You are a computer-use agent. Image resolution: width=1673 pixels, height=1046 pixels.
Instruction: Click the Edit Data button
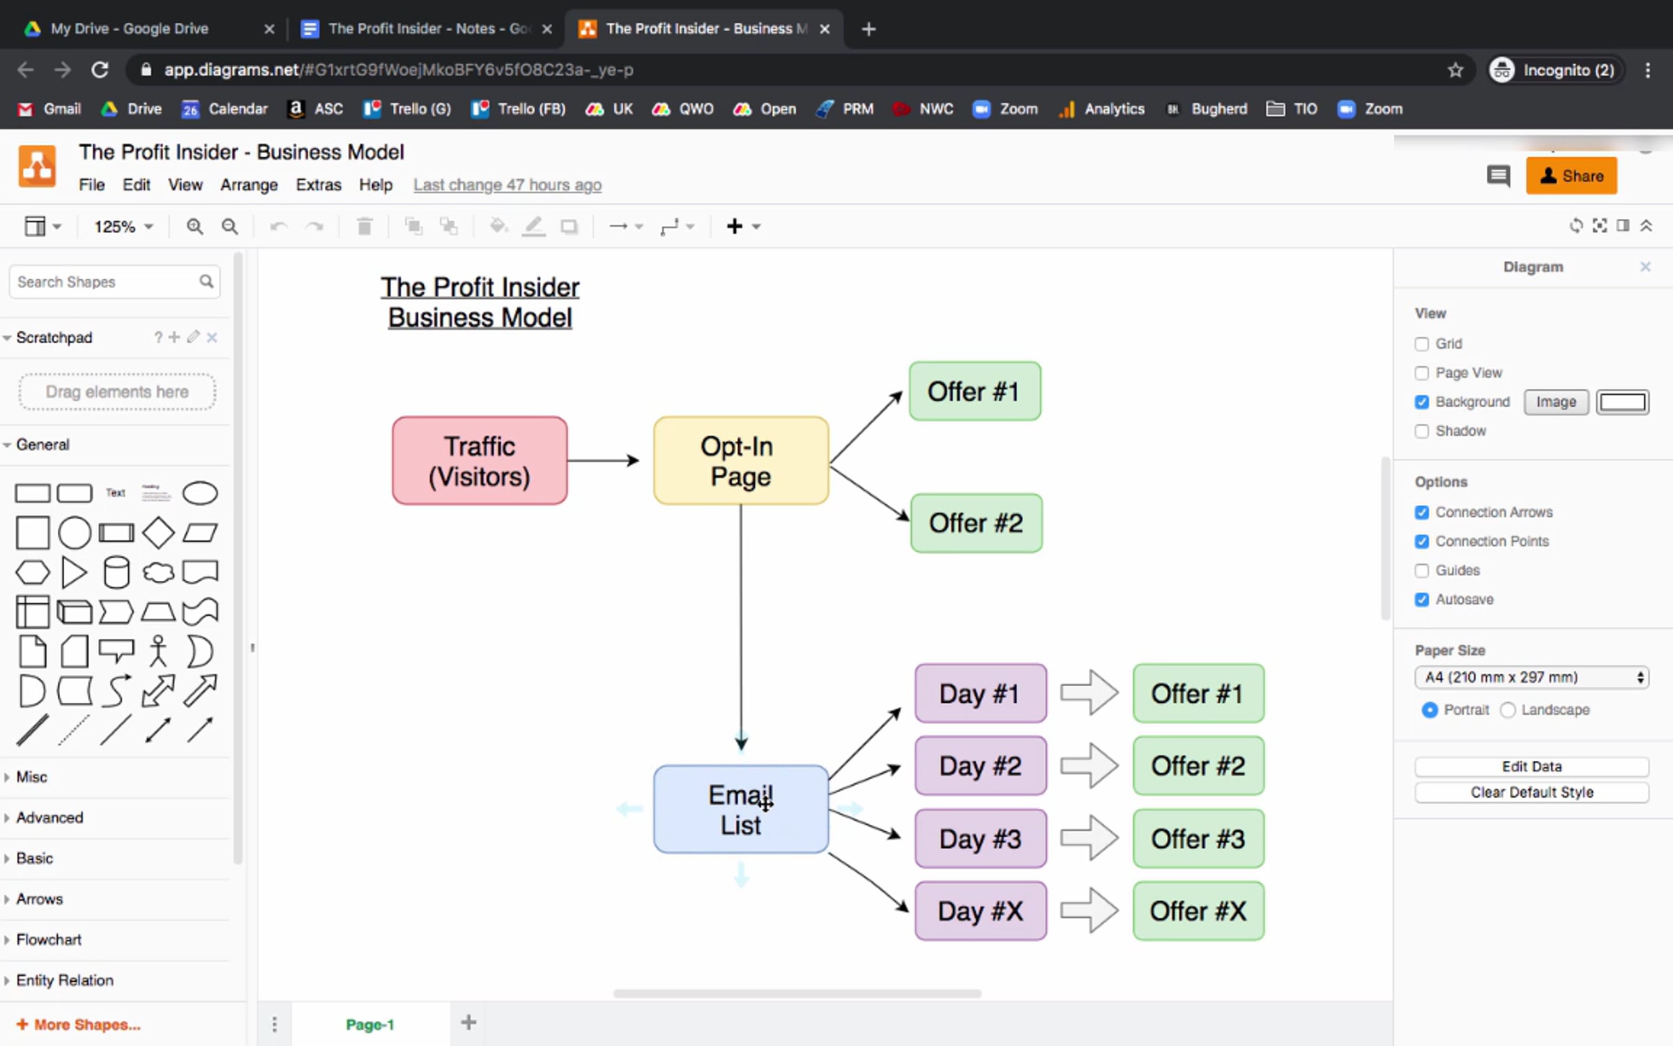coord(1531,766)
